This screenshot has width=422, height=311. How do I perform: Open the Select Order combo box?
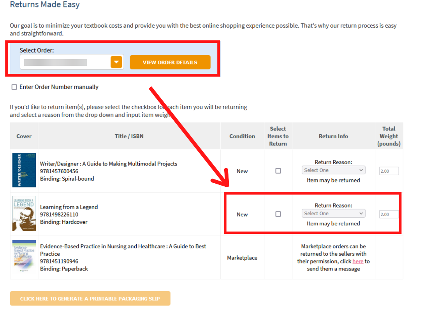click(66, 62)
